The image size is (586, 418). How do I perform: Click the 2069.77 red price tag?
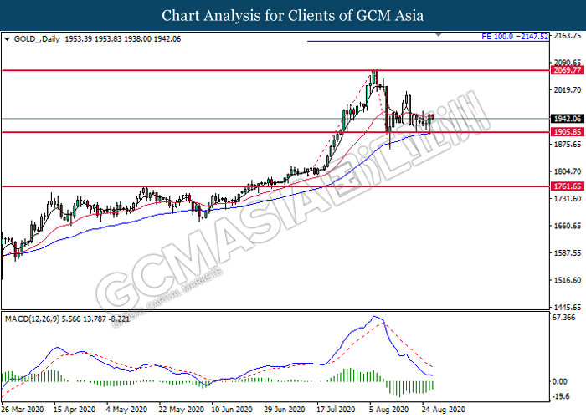click(567, 70)
